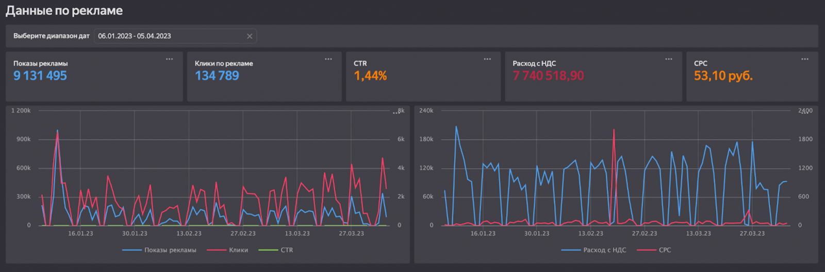Open the Показы рекламы card options menu
Image resolution: width=825 pixels, height=272 pixels.
(x=169, y=59)
